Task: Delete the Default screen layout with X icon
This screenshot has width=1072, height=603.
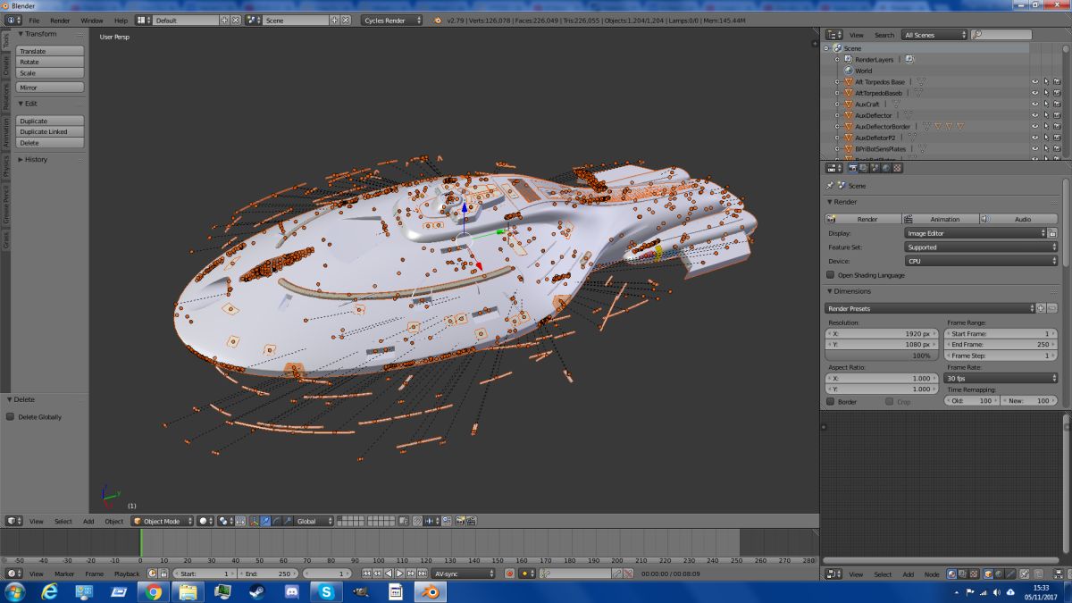Action: pyautogui.click(x=235, y=20)
